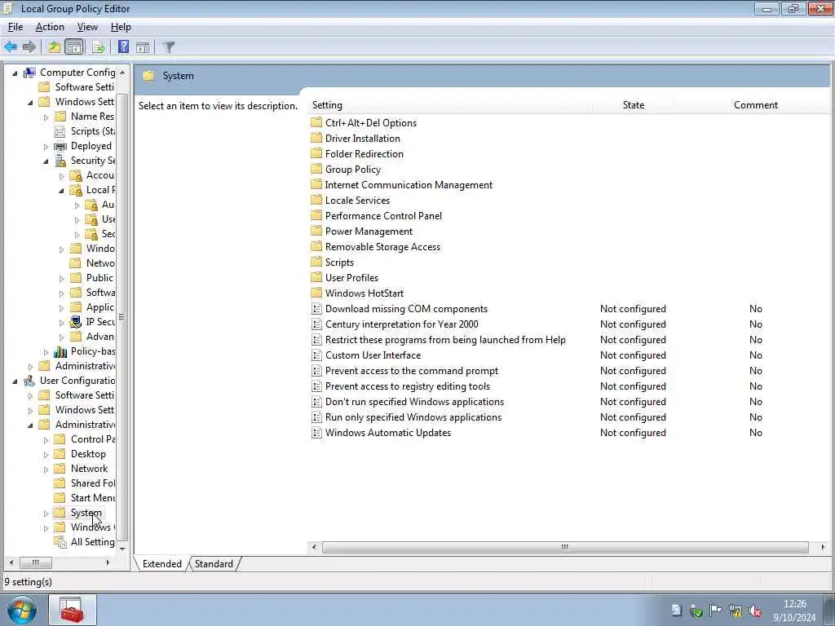Collapse the Computer Configuration node

(15, 73)
